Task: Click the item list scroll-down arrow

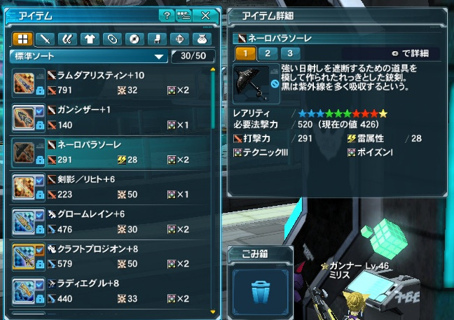Action: click(x=213, y=312)
